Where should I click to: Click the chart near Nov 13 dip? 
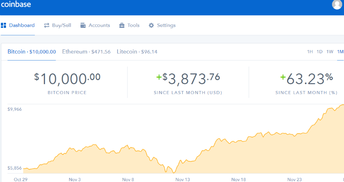pyautogui.click(x=167, y=171)
